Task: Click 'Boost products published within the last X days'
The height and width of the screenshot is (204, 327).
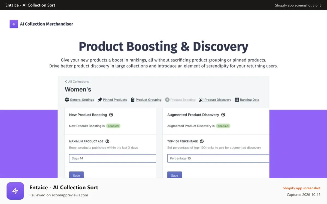Action: tap(104, 148)
